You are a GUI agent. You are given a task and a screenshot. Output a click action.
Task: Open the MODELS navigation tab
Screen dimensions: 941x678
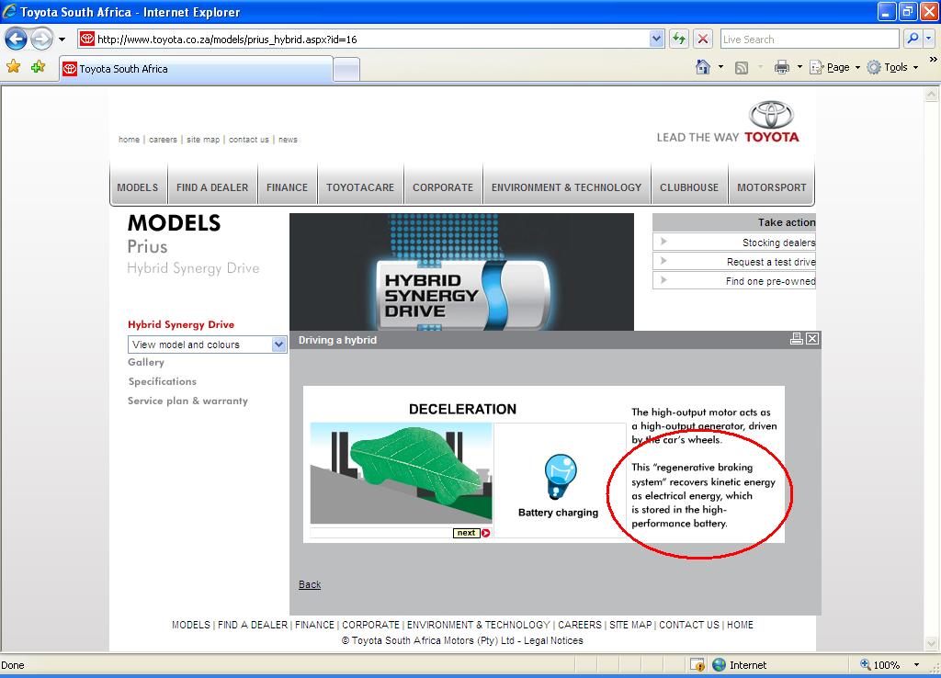click(x=138, y=187)
